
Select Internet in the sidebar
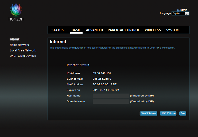pos(14,39)
